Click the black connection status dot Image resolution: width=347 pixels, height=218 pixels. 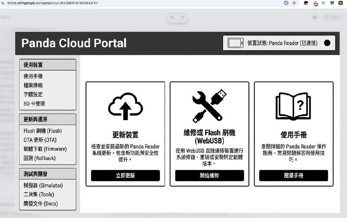pyautogui.click(x=327, y=43)
